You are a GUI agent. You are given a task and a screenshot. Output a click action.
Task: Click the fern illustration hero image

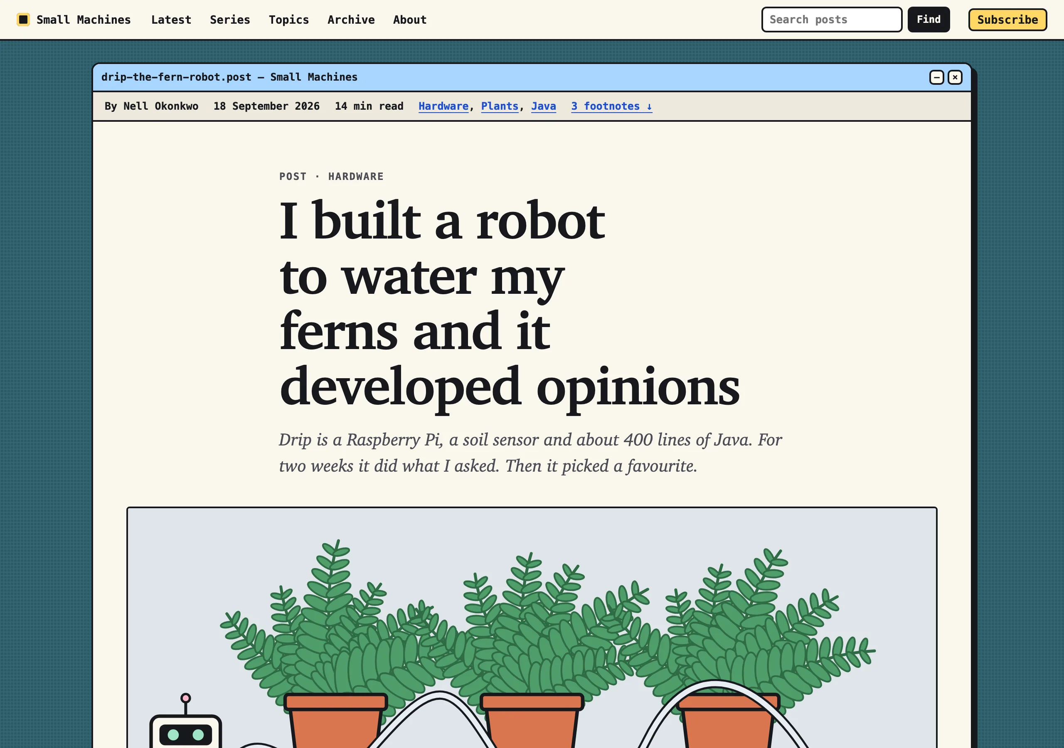click(532, 627)
